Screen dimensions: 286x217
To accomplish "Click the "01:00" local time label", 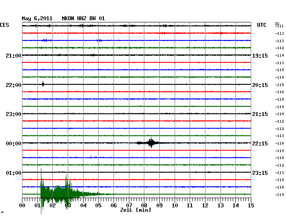I will pyautogui.click(x=14, y=173).
